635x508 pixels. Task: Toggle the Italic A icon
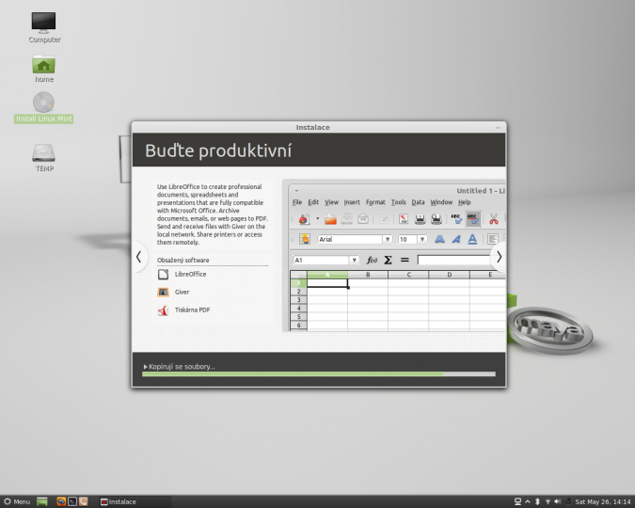pyautogui.click(x=456, y=239)
